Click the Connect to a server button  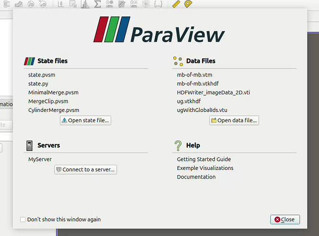(x=86, y=169)
